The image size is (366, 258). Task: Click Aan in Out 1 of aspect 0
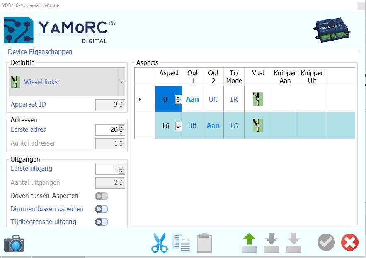coord(192,99)
